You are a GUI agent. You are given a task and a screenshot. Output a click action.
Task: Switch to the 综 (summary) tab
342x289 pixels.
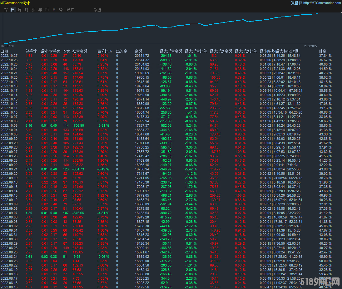(6, 10)
